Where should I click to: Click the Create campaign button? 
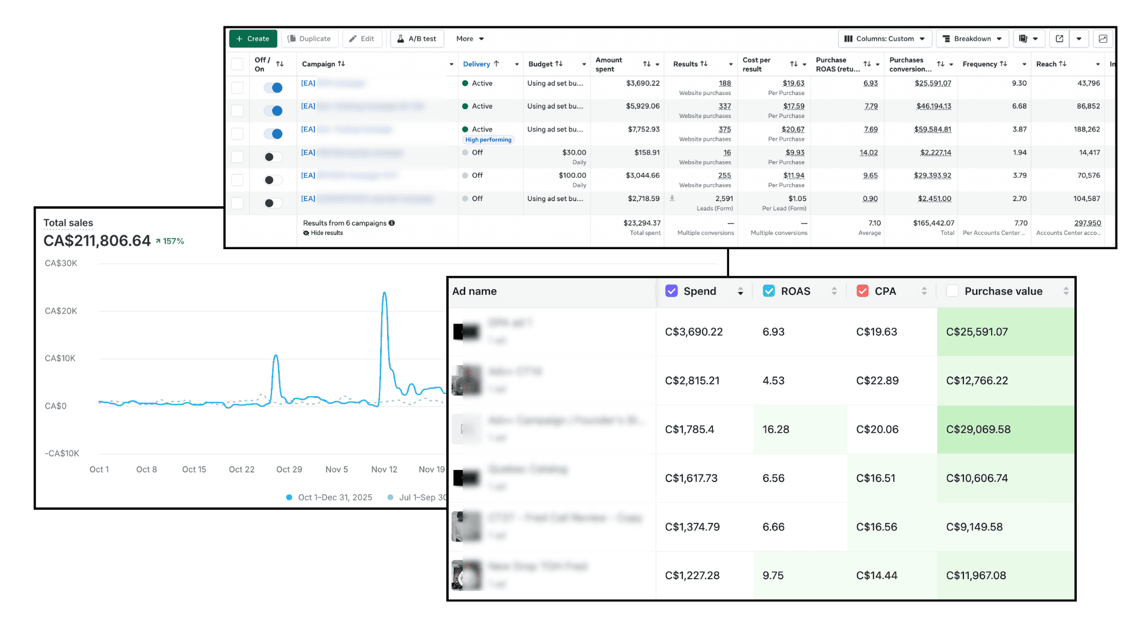pyautogui.click(x=253, y=39)
